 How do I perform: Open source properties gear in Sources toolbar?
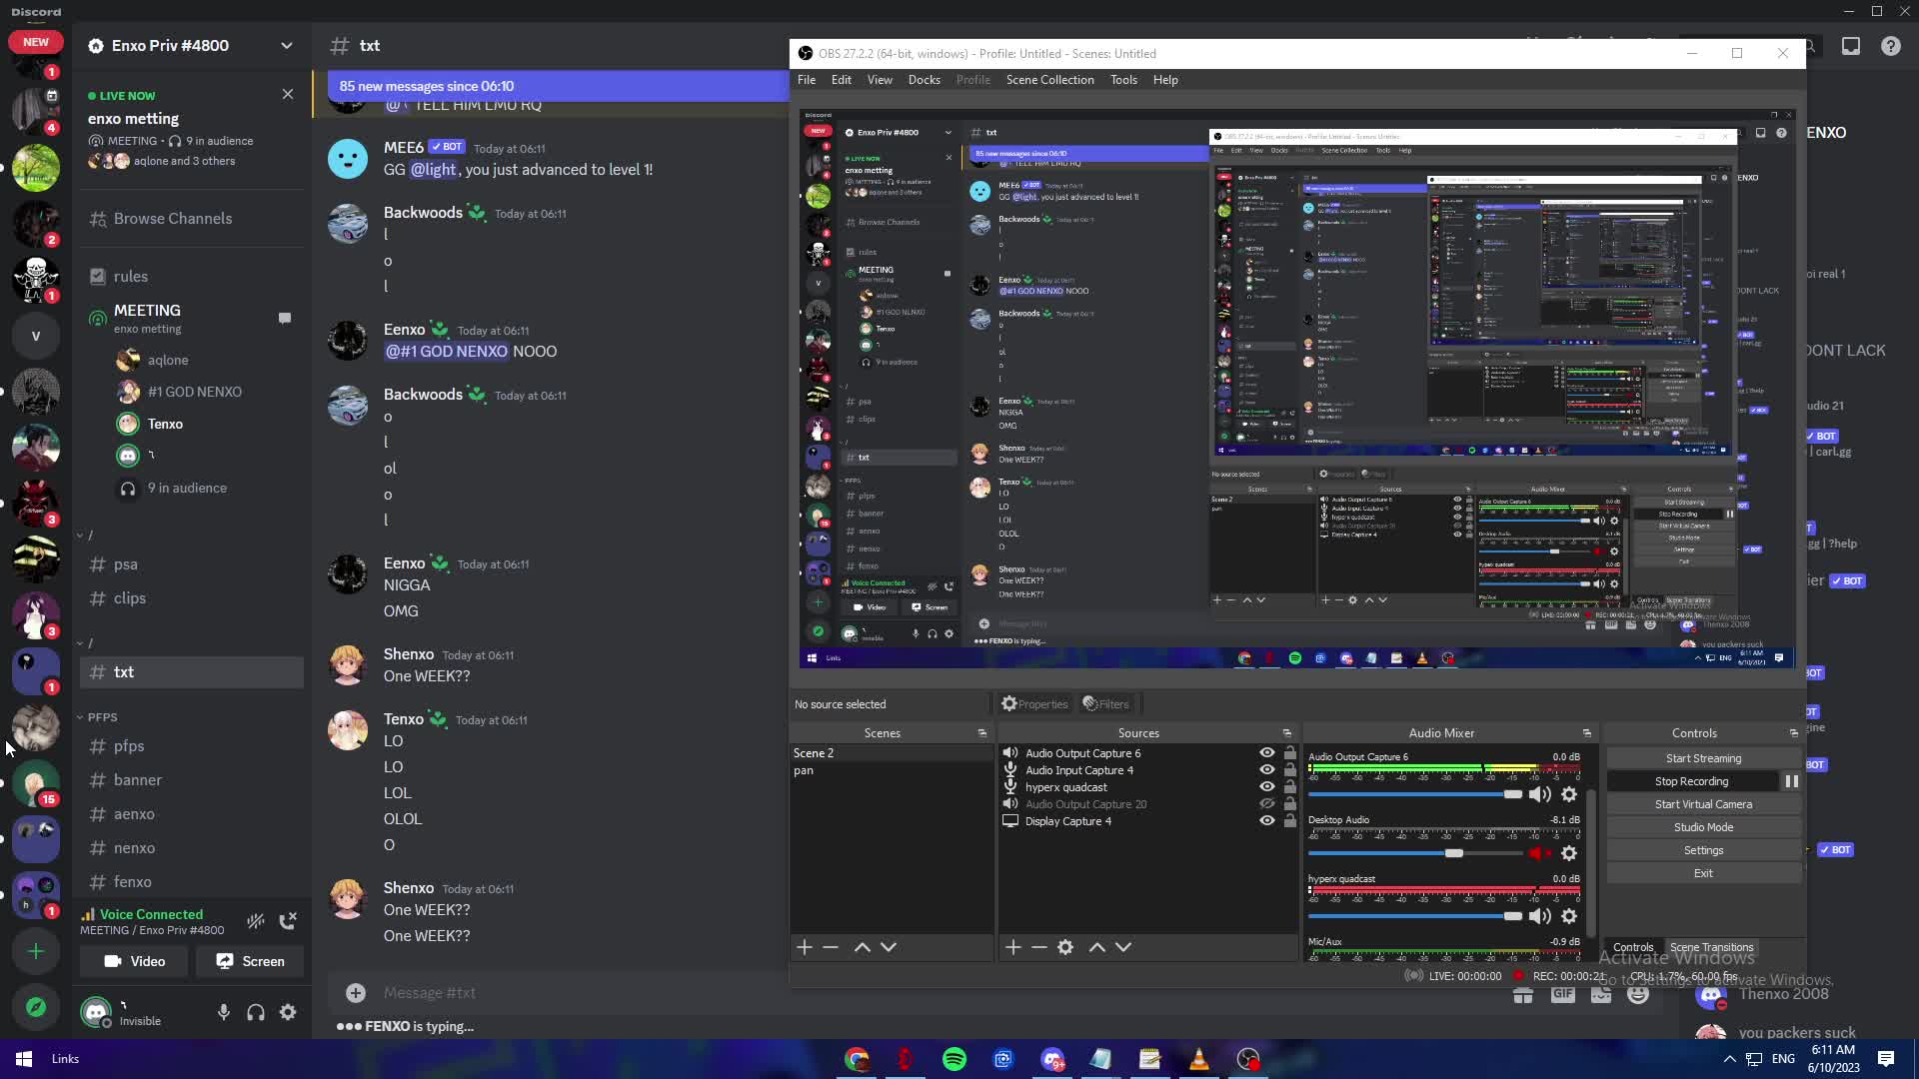[x=1065, y=947]
